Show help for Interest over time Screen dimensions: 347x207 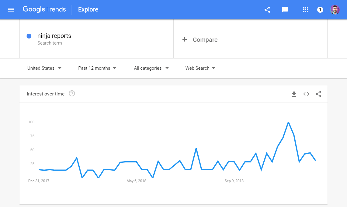72,94
